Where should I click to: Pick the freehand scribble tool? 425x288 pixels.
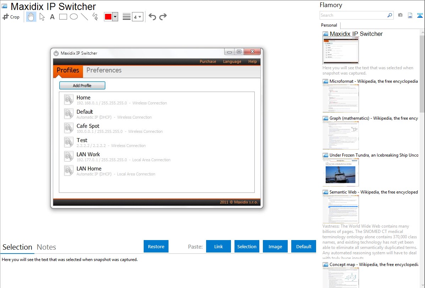[95, 17]
